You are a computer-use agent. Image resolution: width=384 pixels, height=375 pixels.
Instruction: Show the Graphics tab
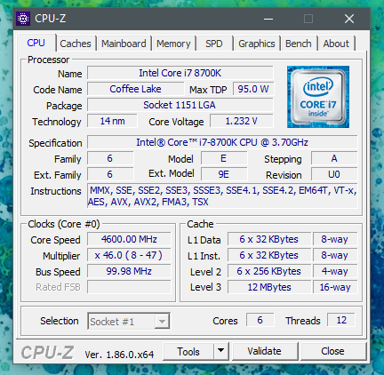pyautogui.click(x=257, y=44)
